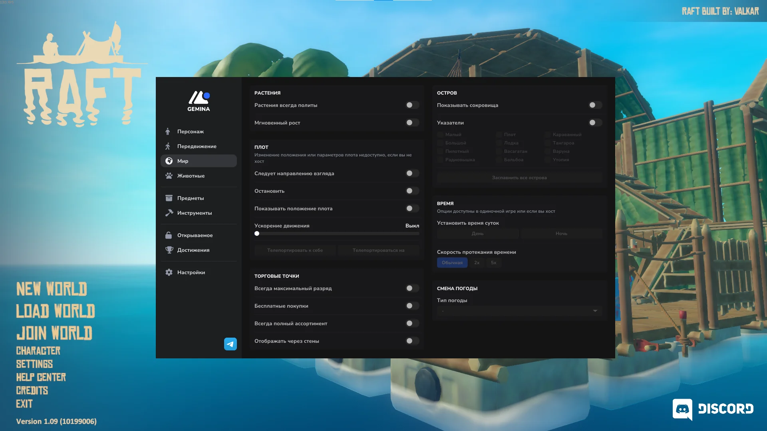Open the Животные section
The image size is (767, 431).
(199, 176)
